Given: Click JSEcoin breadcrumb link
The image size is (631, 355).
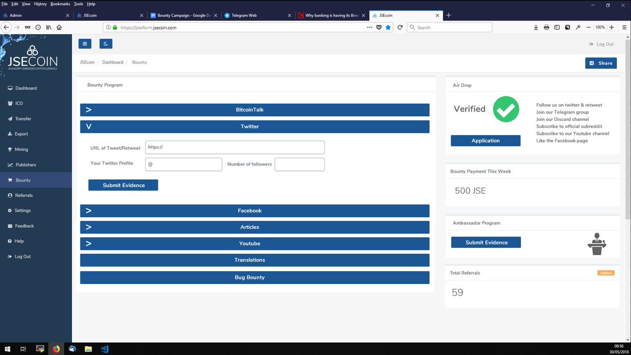Looking at the screenshot, I should pyautogui.click(x=87, y=62).
